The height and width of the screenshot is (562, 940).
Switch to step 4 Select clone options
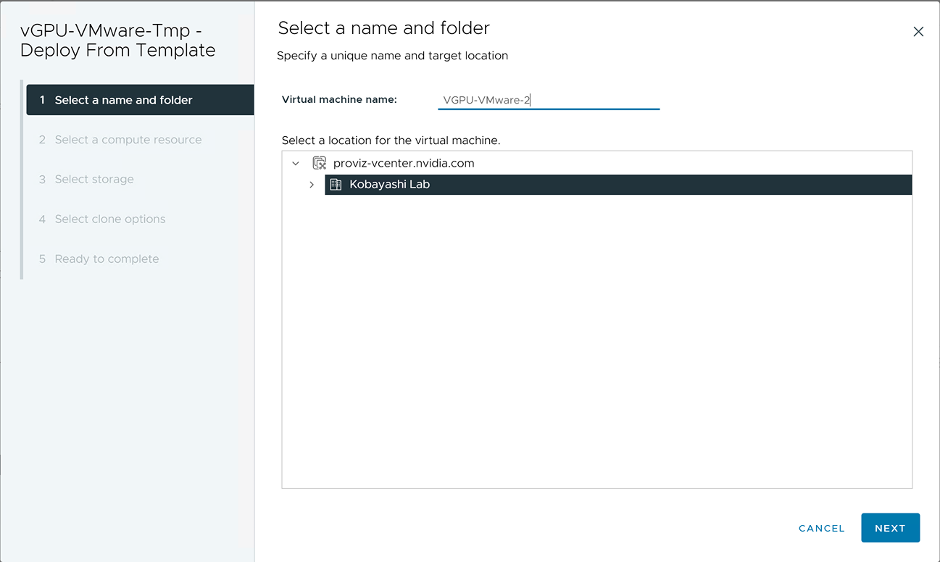tap(110, 219)
